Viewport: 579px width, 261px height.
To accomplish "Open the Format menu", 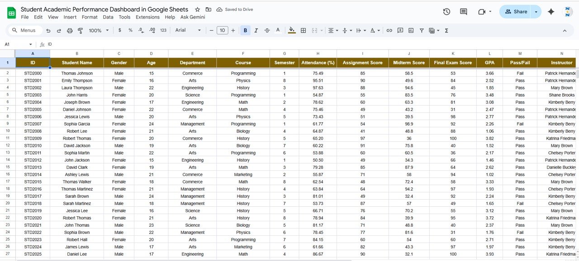I will click(x=90, y=17).
